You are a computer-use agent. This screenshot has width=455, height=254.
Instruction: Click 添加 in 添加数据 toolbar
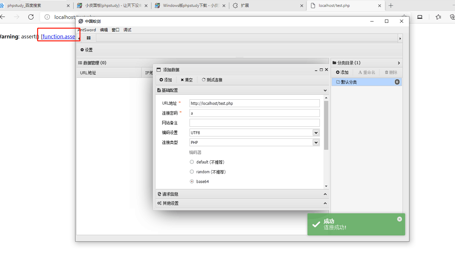point(166,80)
